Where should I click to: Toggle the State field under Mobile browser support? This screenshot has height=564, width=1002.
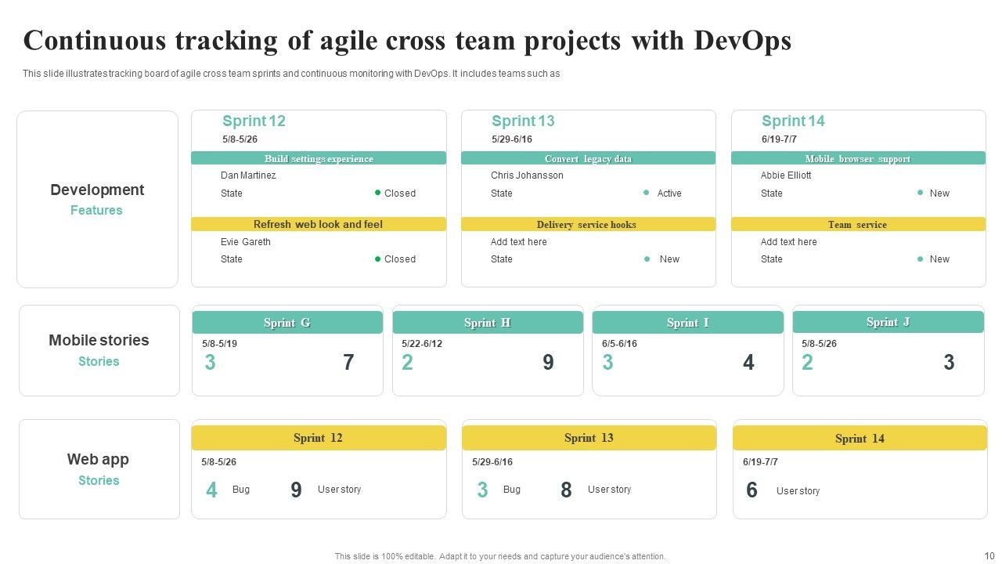772,193
